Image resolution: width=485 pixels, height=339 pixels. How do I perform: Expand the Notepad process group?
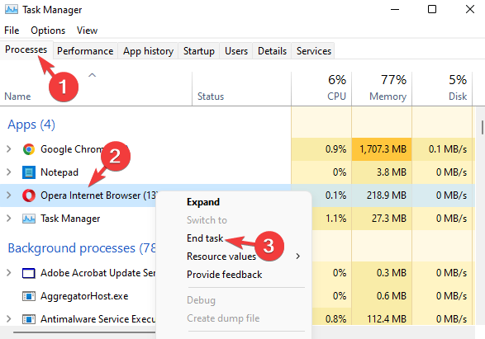click(9, 172)
